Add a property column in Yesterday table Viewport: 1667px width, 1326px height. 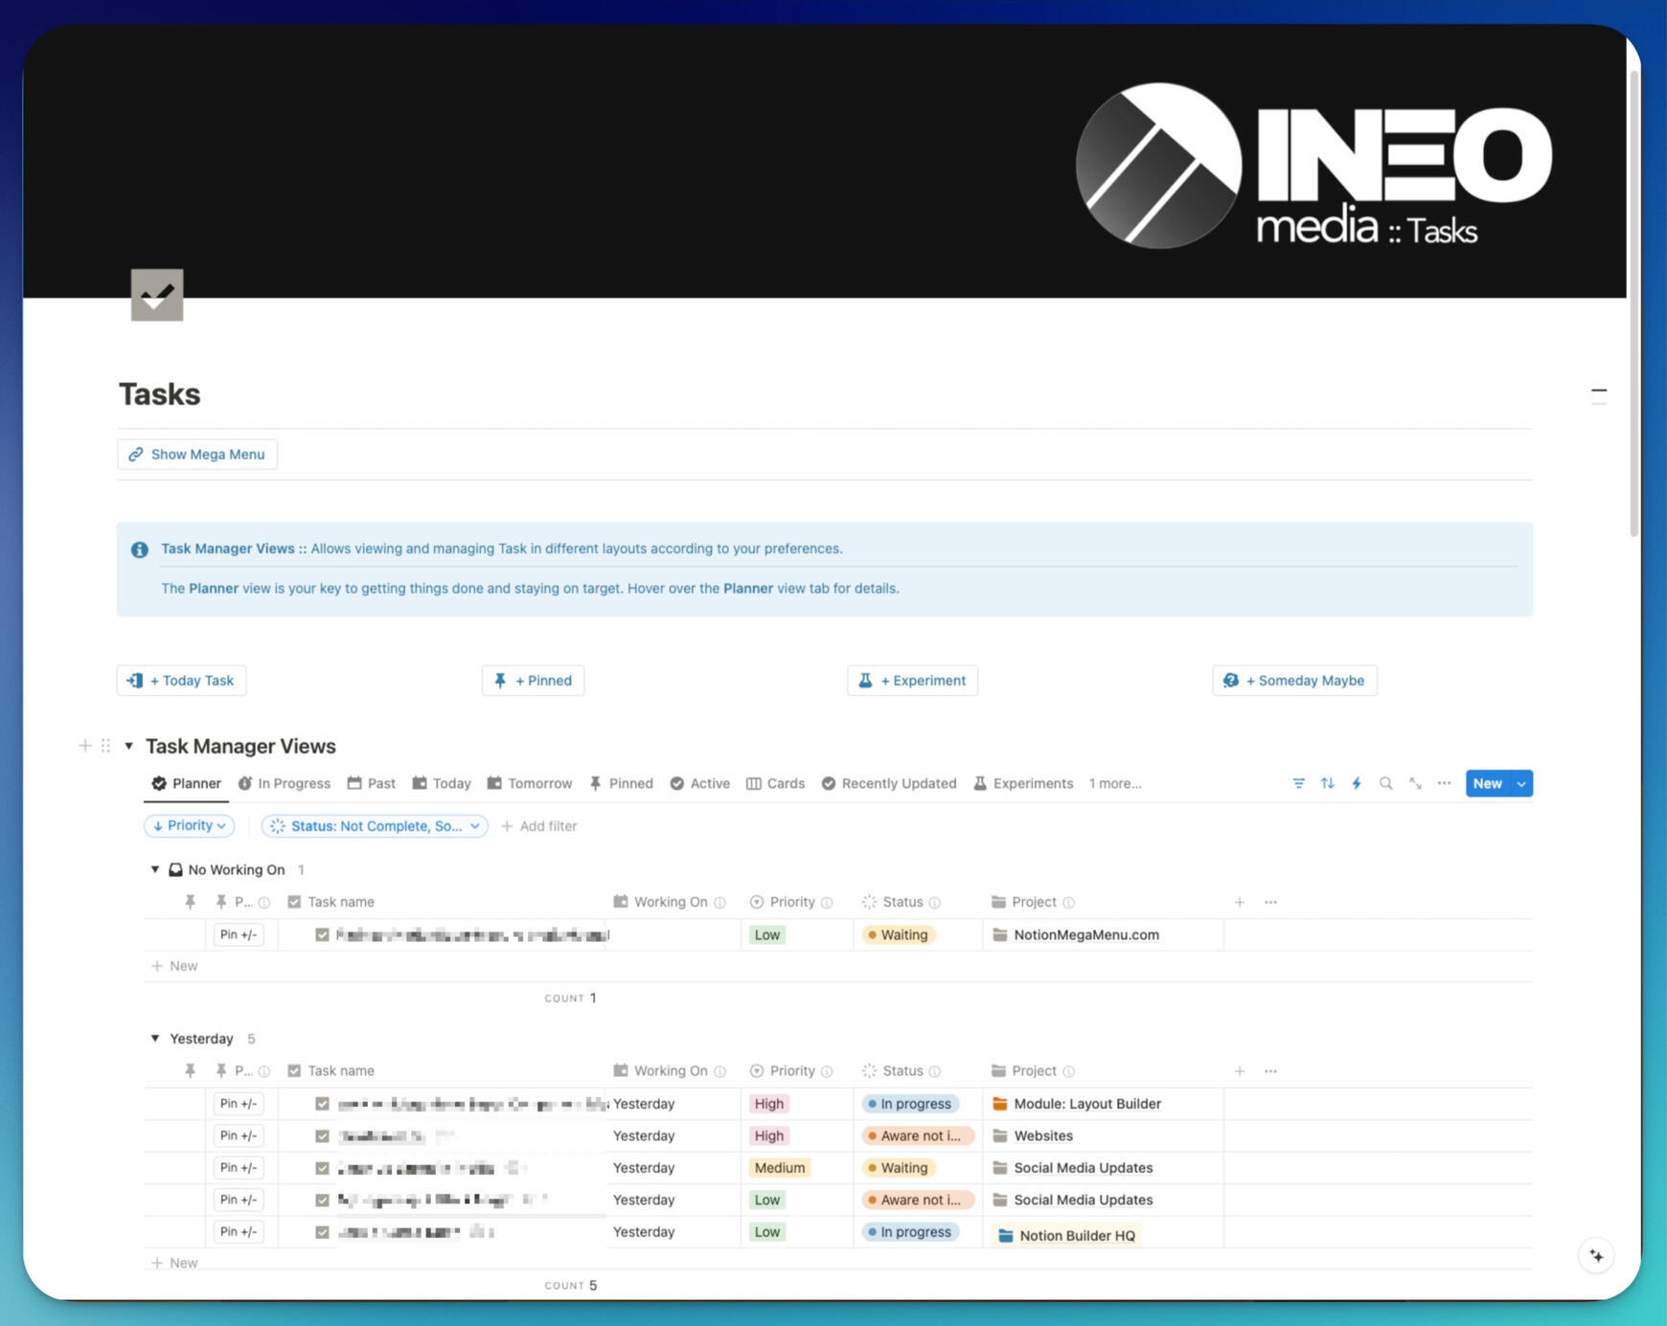(1239, 1070)
